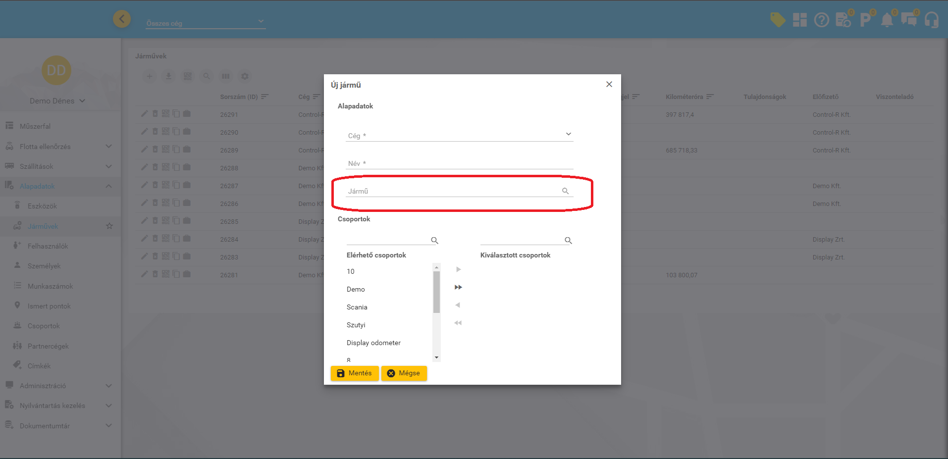Viewport: 948px width, 459px height.
Task: Open the chat messages icon
Action: tap(908, 20)
